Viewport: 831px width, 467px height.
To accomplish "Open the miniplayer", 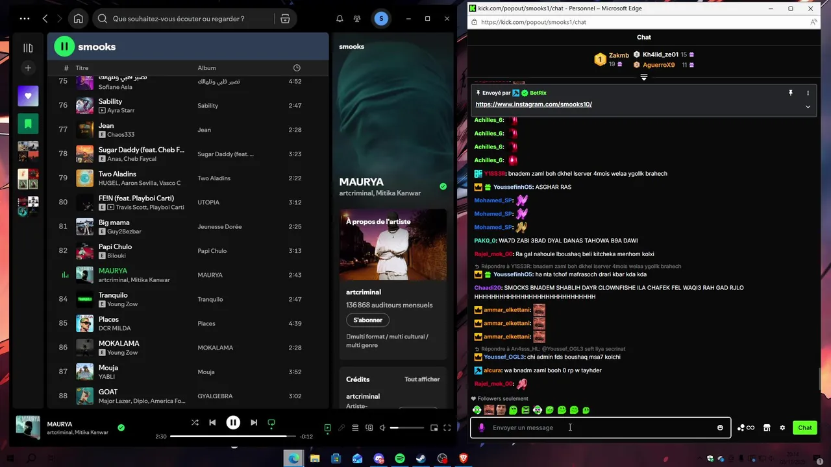I will (x=434, y=428).
